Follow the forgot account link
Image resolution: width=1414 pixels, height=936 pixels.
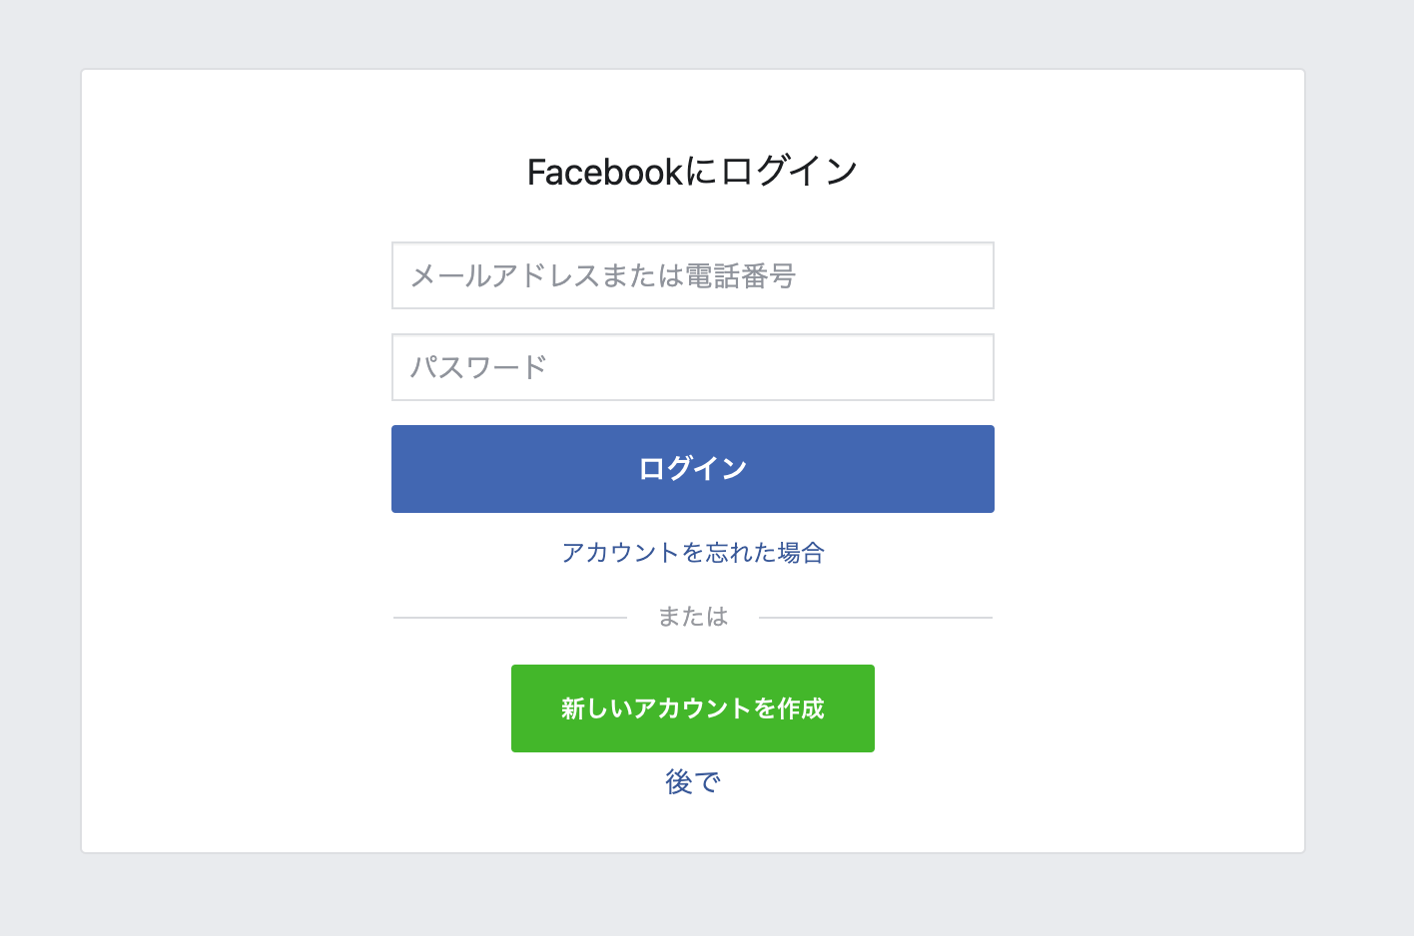[x=692, y=553]
